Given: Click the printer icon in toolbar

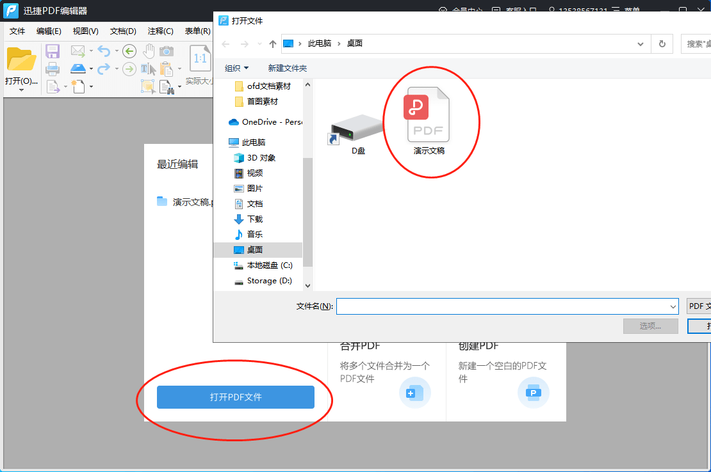Looking at the screenshot, I should pyautogui.click(x=53, y=69).
